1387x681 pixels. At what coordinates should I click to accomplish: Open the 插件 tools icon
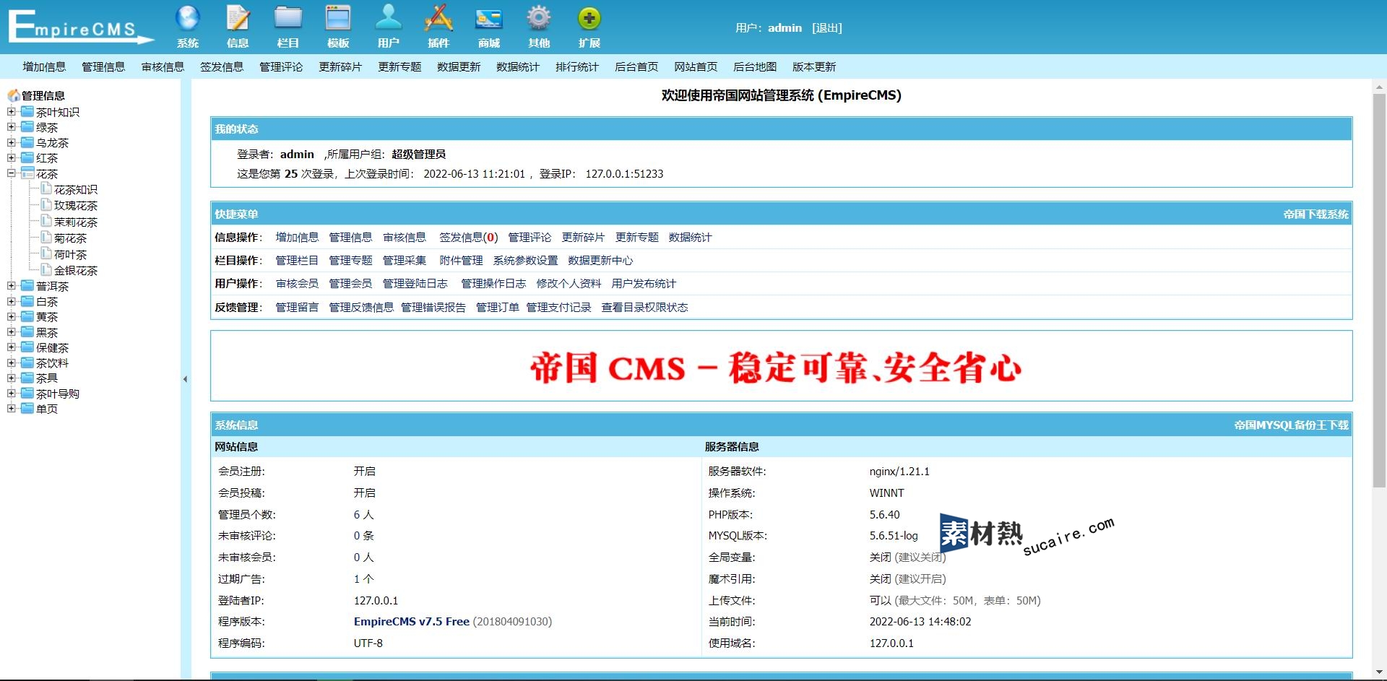coord(438,19)
